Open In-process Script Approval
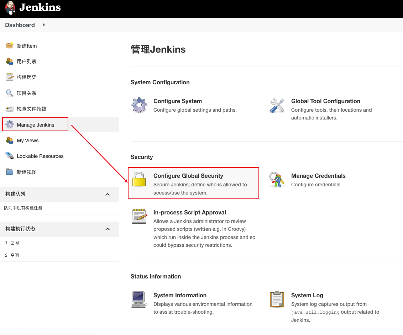This screenshot has height=335, width=403. tap(190, 213)
